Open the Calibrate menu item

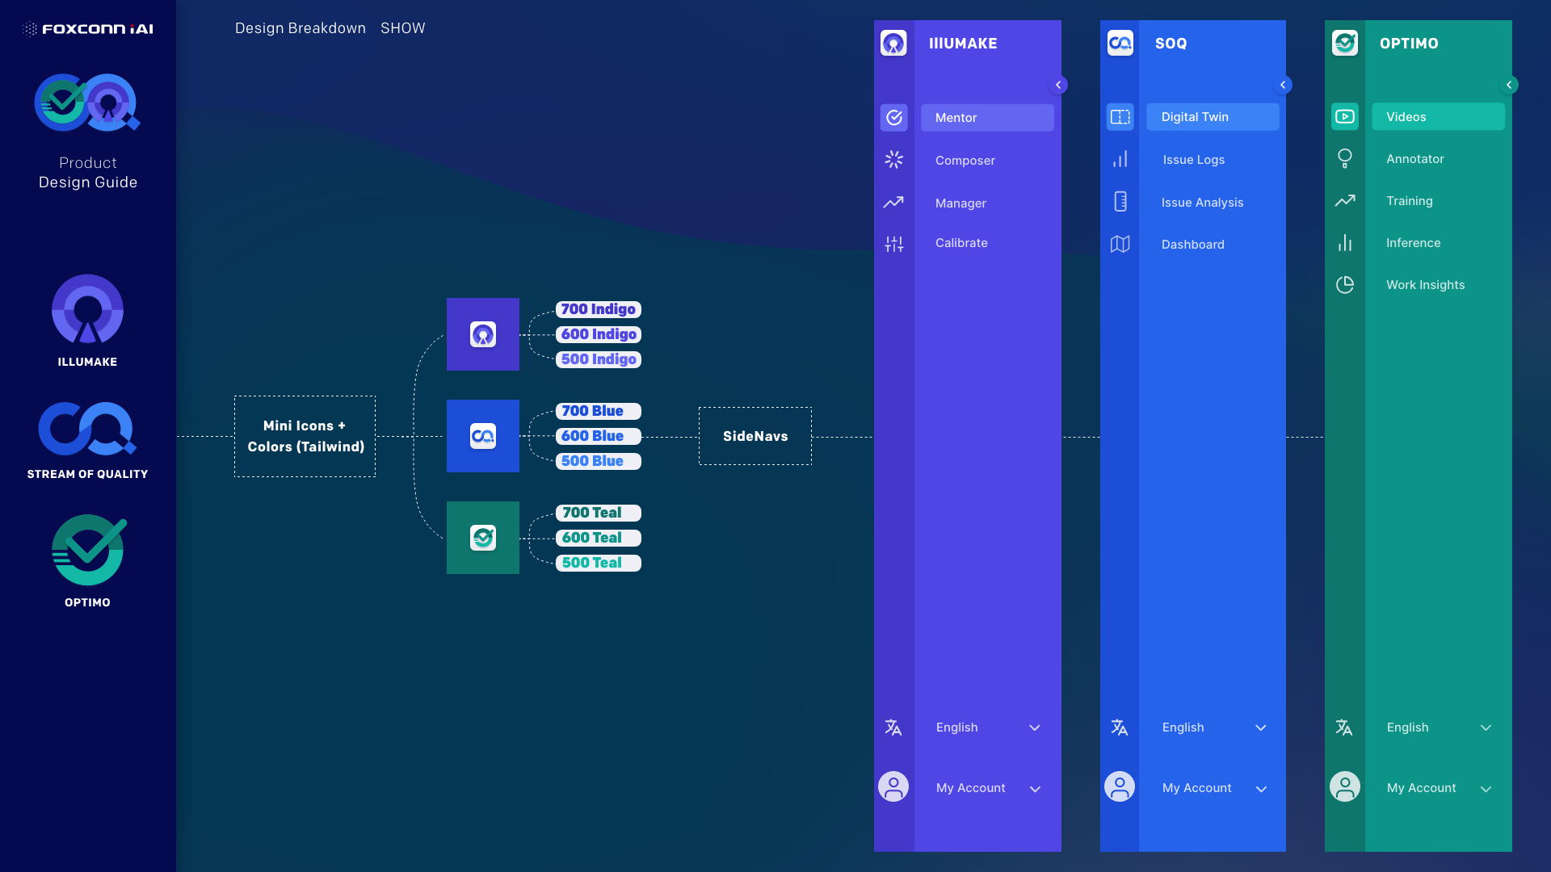tap(961, 243)
